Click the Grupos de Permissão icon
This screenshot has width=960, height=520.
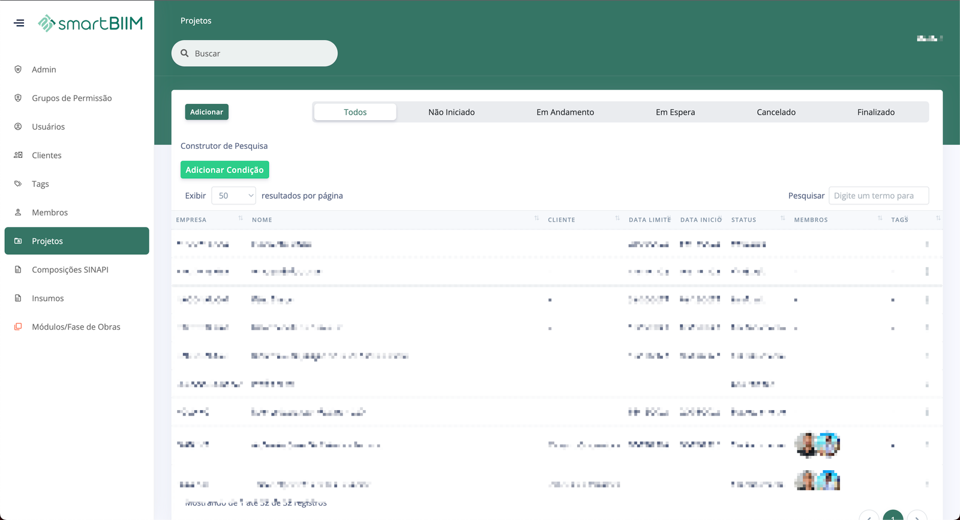[18, 98]
